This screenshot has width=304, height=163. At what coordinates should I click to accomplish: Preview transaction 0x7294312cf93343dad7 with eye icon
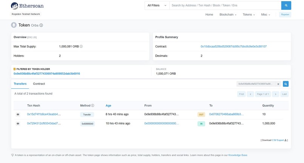(x=18, y=123)
